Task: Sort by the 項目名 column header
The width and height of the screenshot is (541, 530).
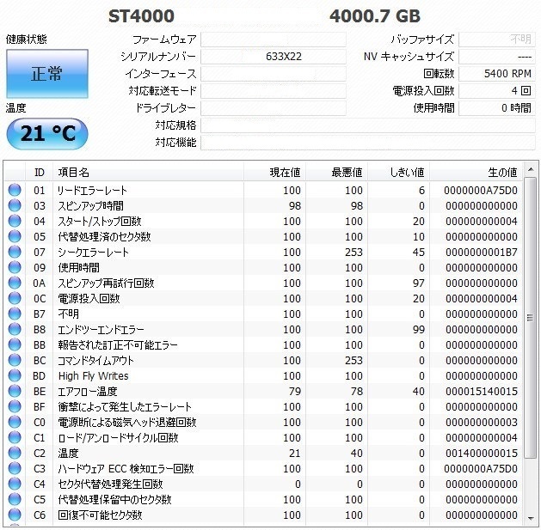Action: click(x=148, y=172)
